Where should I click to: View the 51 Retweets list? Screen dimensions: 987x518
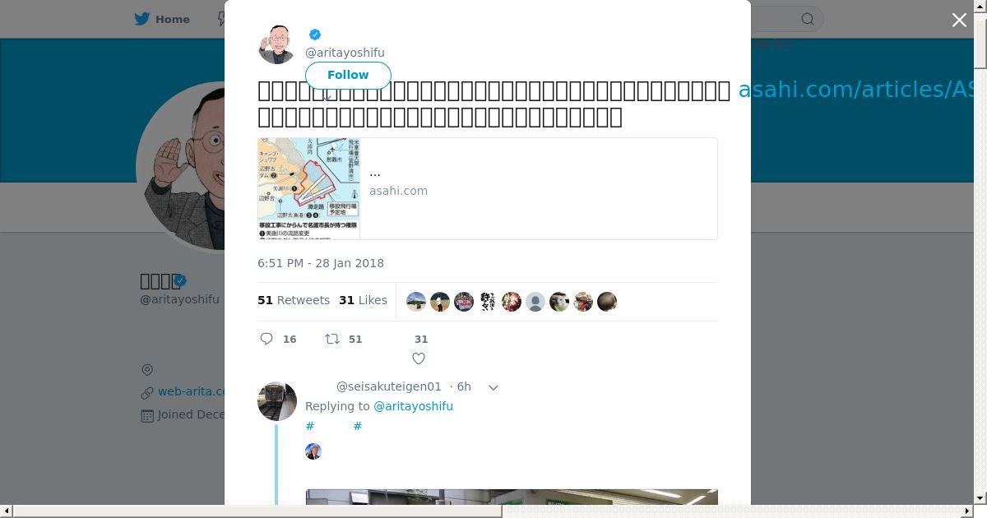[x=294, y=300]
